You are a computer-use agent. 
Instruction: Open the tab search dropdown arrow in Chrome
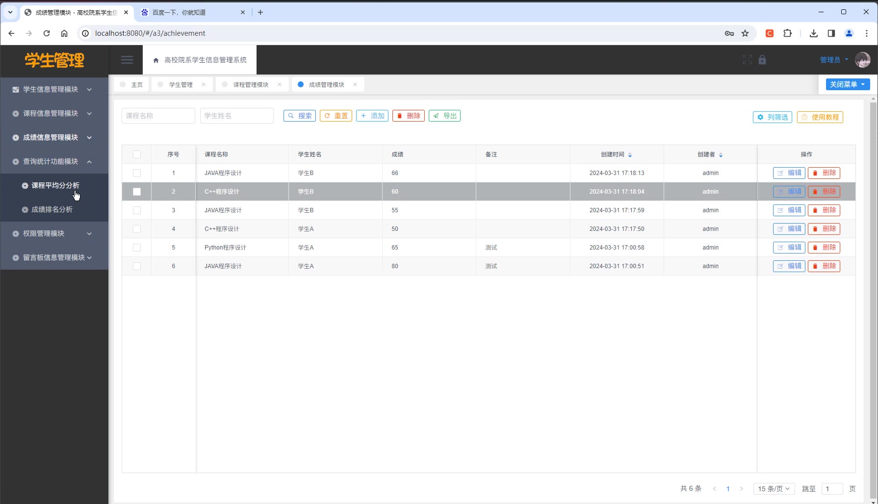10,12
